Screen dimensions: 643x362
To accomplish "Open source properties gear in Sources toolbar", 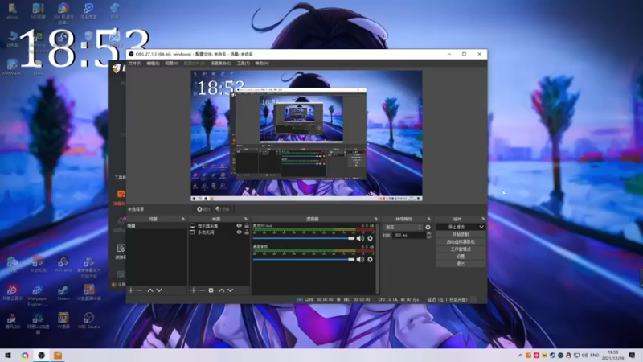I will point(211,290).
